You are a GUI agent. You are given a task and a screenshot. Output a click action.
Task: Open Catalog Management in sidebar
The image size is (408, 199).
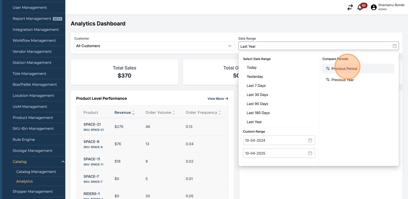point(36,172)
